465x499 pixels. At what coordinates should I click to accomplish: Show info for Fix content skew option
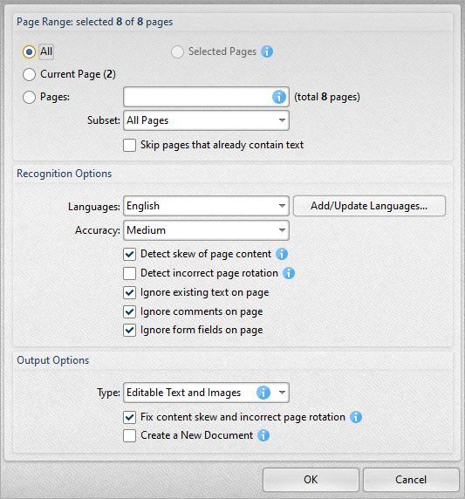point(356,417)
